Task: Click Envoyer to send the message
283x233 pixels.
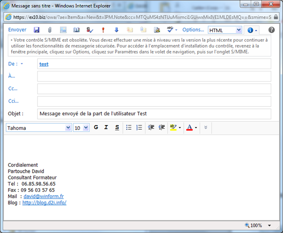Action: (17, 30)
